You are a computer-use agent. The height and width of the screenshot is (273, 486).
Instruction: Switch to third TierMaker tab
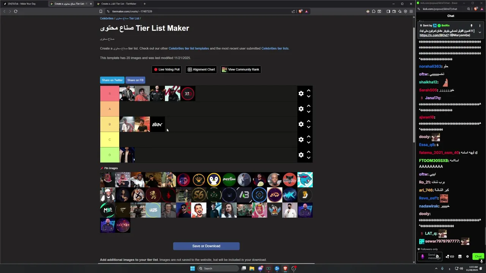click(118, 4)
